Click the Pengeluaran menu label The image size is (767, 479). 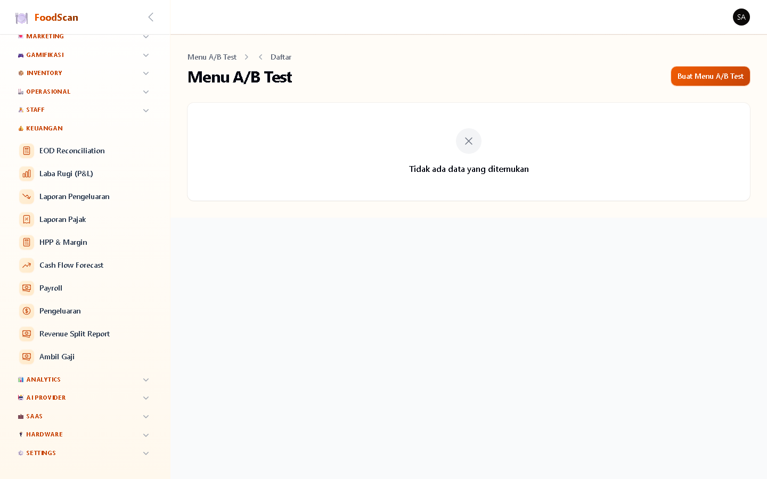[x=60, y=311]
